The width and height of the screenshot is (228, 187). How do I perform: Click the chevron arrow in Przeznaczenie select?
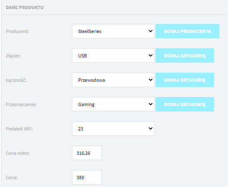click(151, 104)
